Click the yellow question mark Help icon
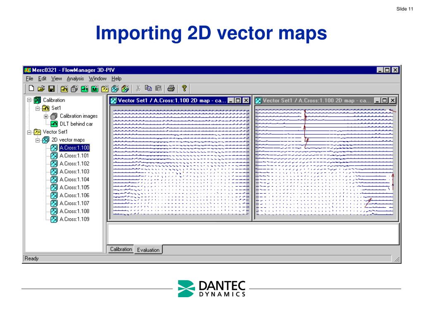This screenshot has height=317, width=423. pos(184,88)
